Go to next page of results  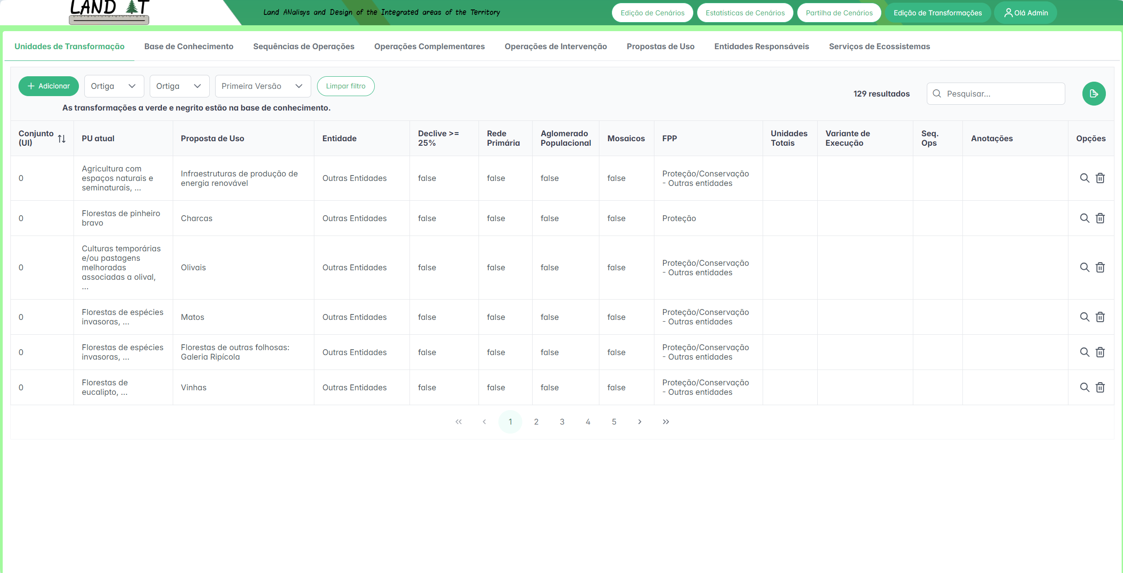640,422
